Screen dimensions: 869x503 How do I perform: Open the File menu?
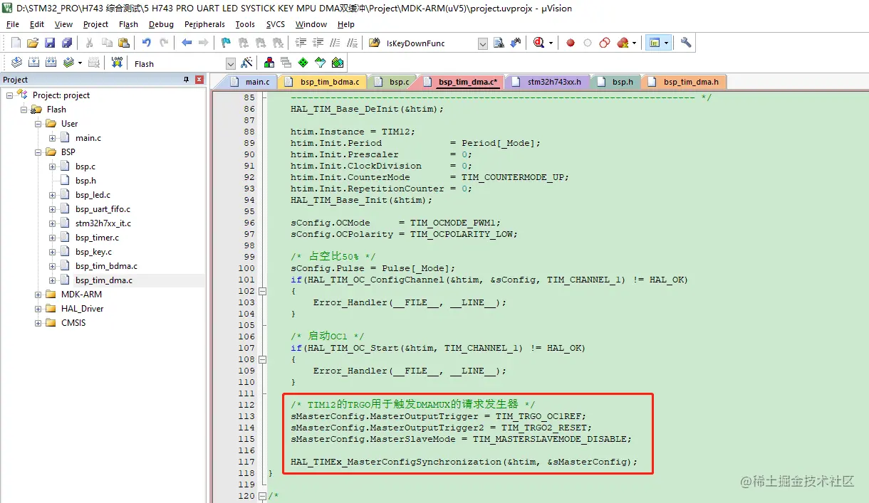(x=12, y=24)
